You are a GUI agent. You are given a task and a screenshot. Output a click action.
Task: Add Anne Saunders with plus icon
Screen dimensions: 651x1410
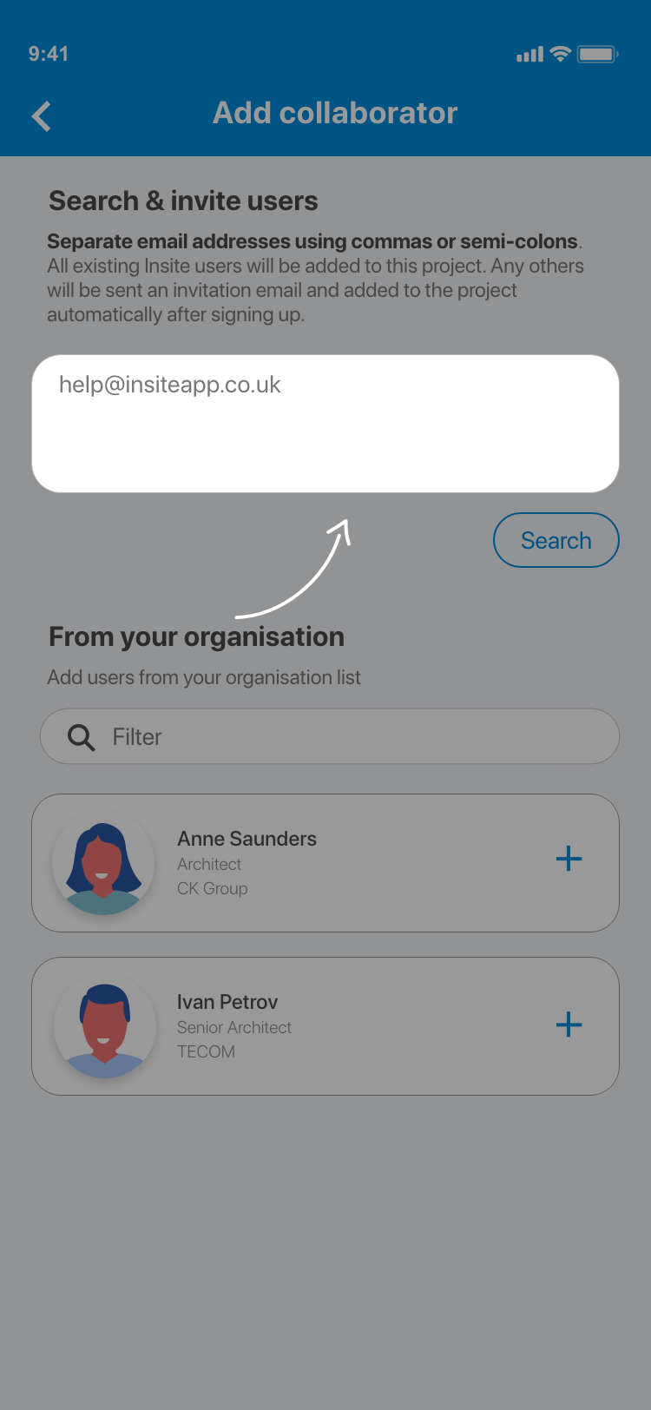click(569, 860)
